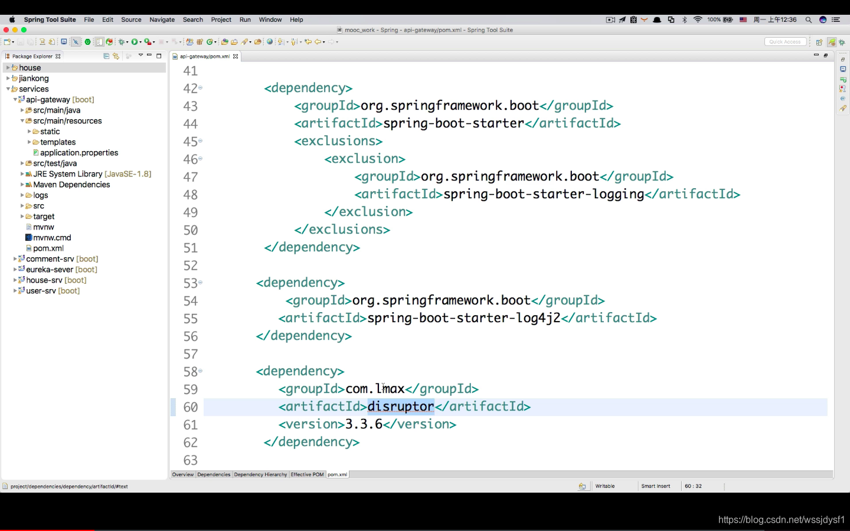The width and height of the screenshot is (850, 531).
Task: Click the Run with coverage/external tools icon
Action: (x=148, y=42)
